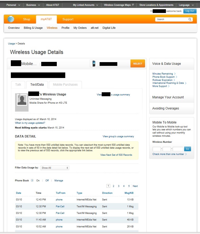The width and height of the screenshot is (200, 234).
Task: Click the orange SELECT button
Action: click(x=138, y=63)
